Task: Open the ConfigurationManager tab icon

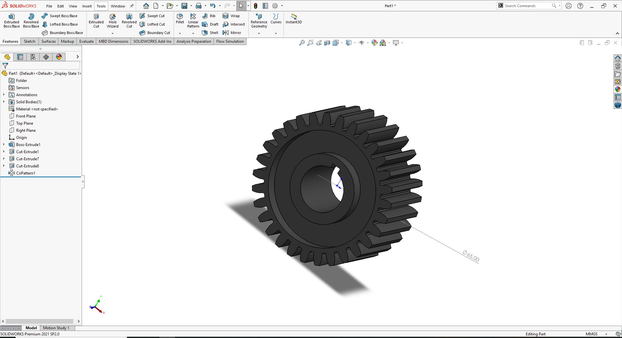Action: 33,57
